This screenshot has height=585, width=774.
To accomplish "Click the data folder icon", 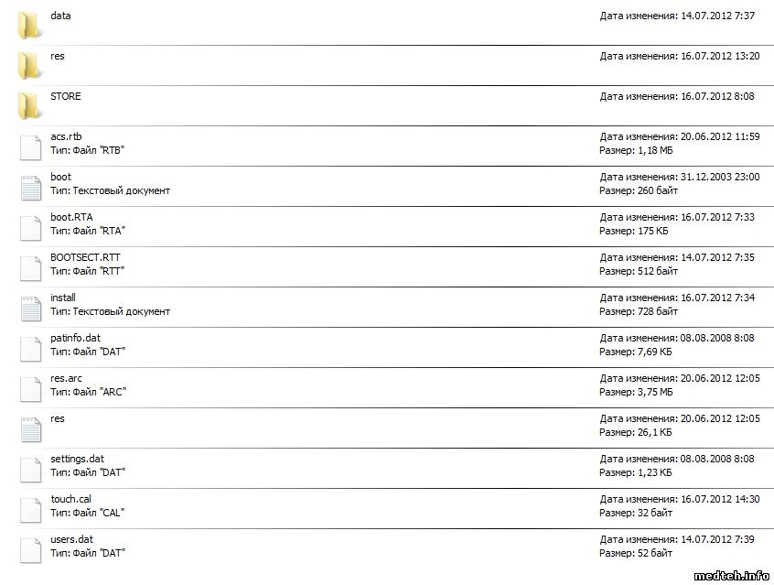I will click(x=29, y=25).
